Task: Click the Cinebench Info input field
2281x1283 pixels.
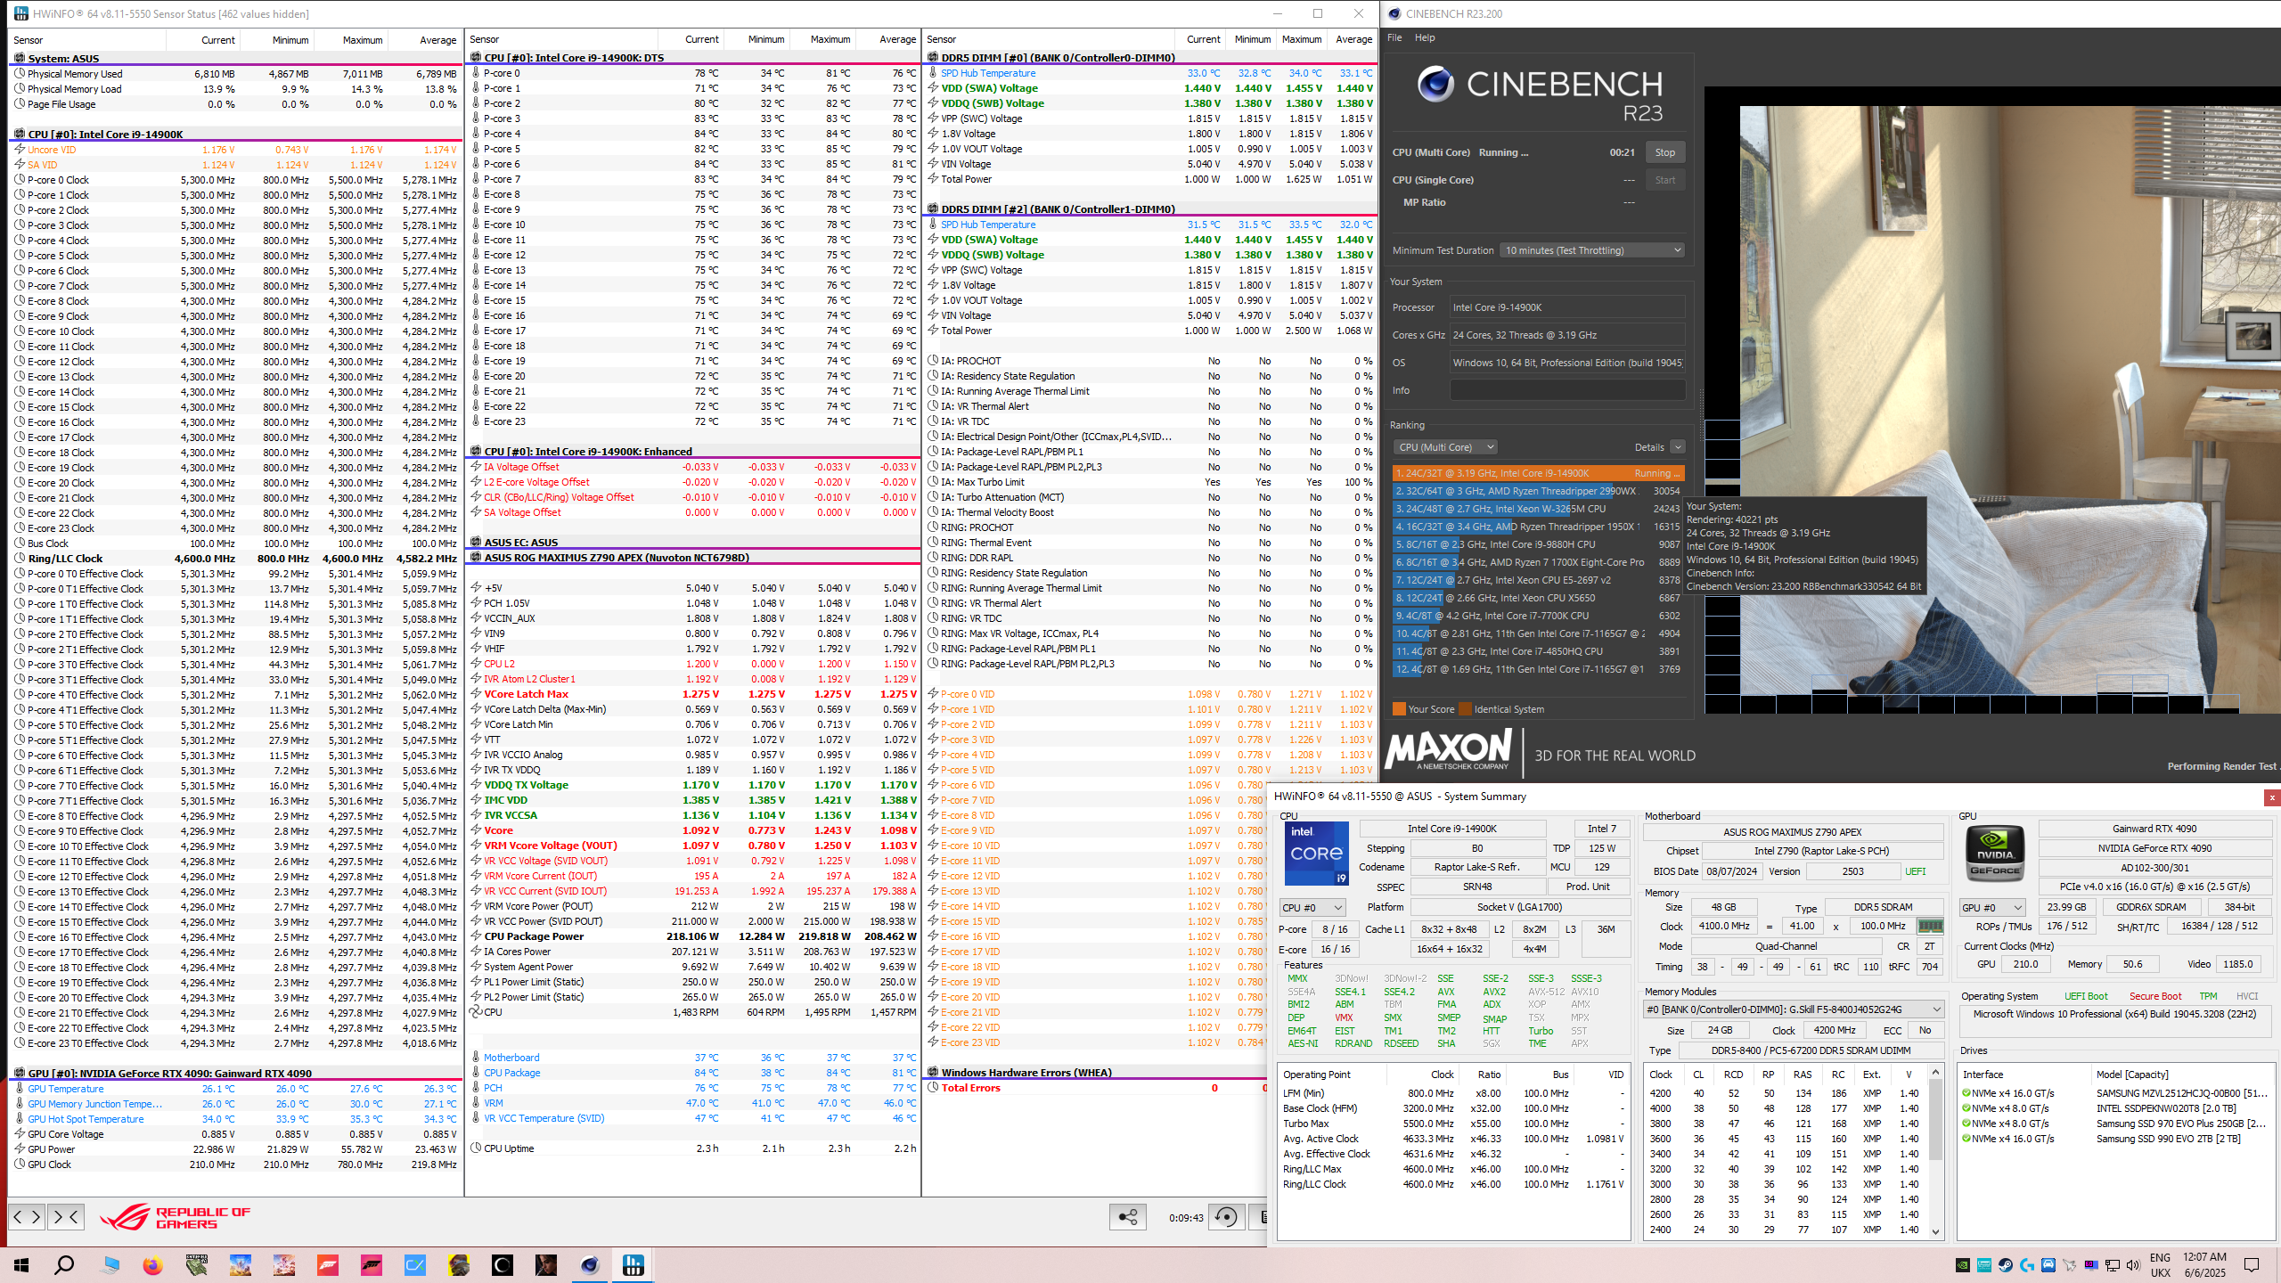Action: 1567,390
